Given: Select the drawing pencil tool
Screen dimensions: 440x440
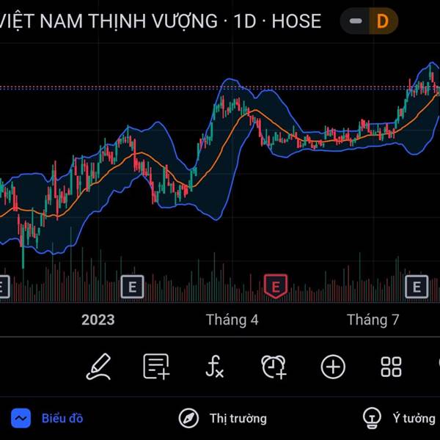Looking at the screenshot, I should click(x=98, y=367).
